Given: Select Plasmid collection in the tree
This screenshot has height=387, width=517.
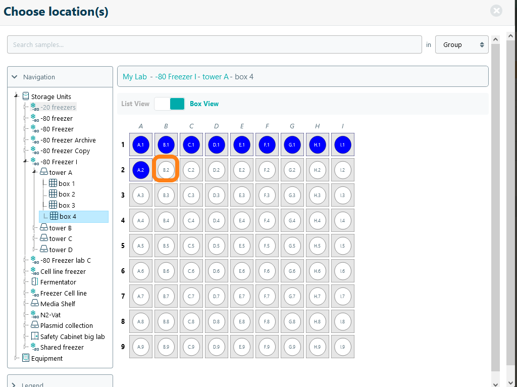Looking at the screenshot, I should click(x=66, y=325).
